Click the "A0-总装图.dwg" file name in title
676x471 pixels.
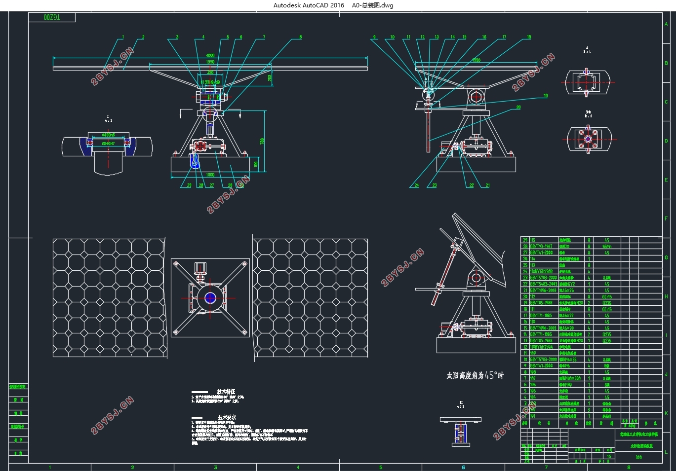point(373,5)
